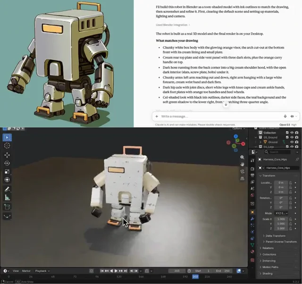The width and height of the screenshot is (302, 284).
Task: Hide Collection with its eye icon
Action: 292,133
